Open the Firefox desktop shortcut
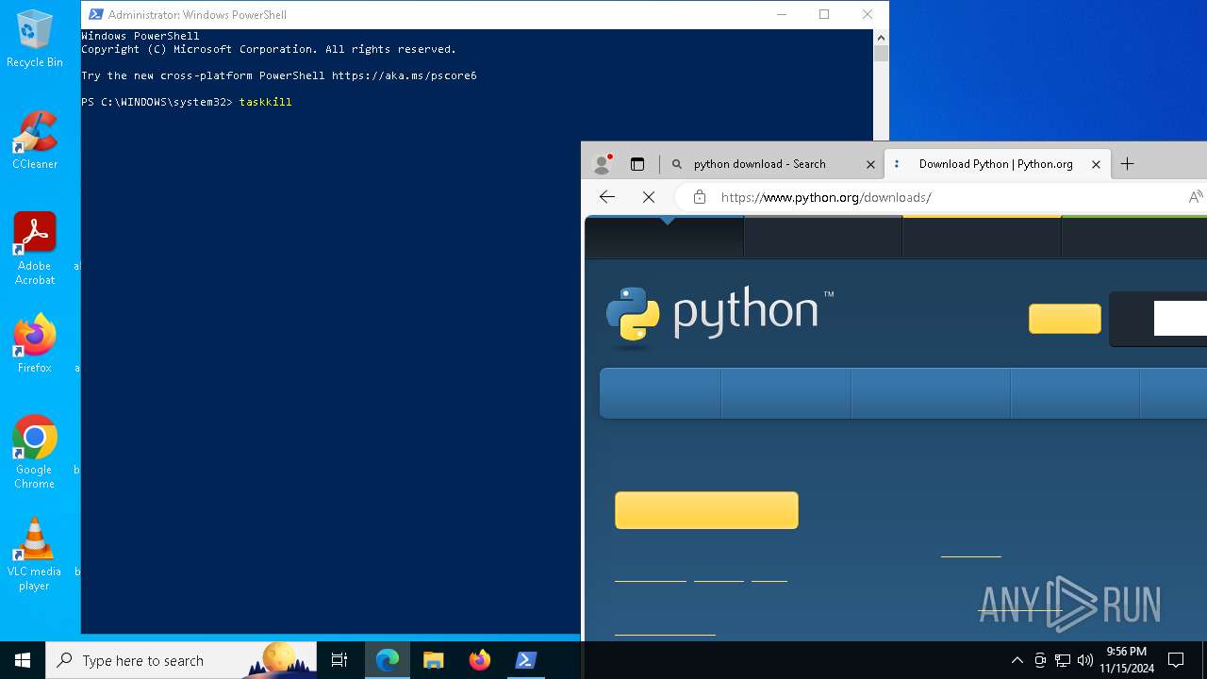1207x679 pixels. 35,344
